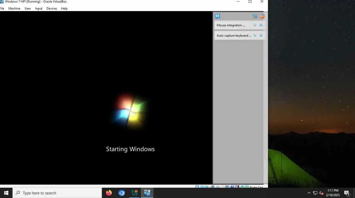The height and width of the screenshot is (198, 355).
Task: Click the optical disk status bar indicator
Action: click(202, 187)
